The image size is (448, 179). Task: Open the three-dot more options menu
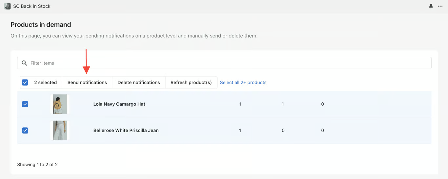click(x=440, y=6)
